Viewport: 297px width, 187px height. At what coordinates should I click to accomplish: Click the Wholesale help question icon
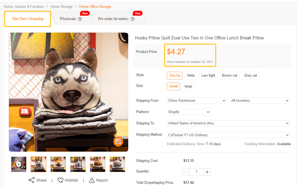tap(80, 19)
